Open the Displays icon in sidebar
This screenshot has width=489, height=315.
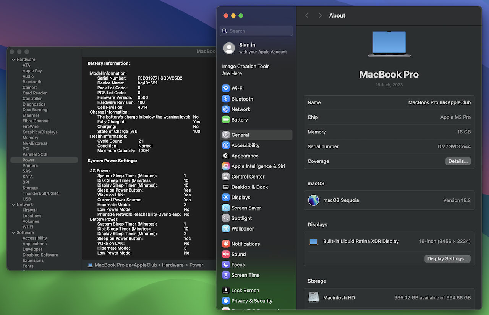[226, 197]
